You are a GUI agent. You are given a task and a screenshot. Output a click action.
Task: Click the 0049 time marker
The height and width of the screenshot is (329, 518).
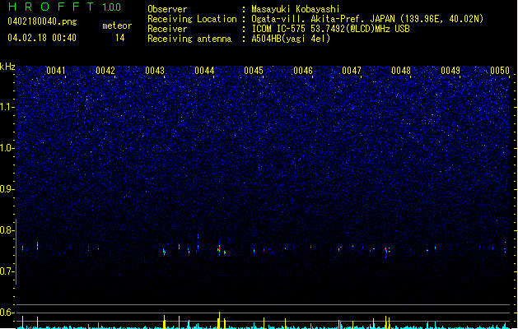[450, 71]
